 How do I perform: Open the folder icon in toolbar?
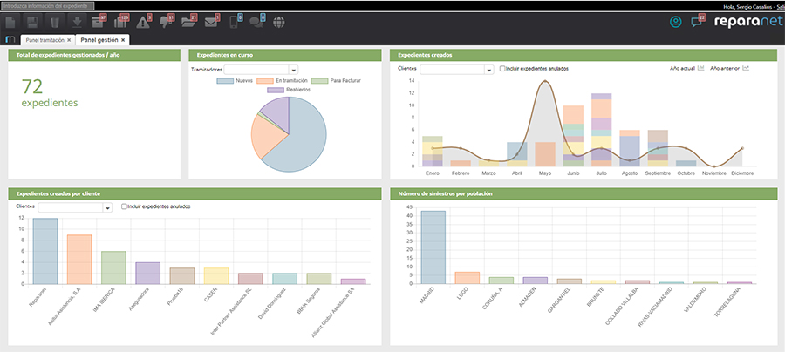(x=188, y=22)
